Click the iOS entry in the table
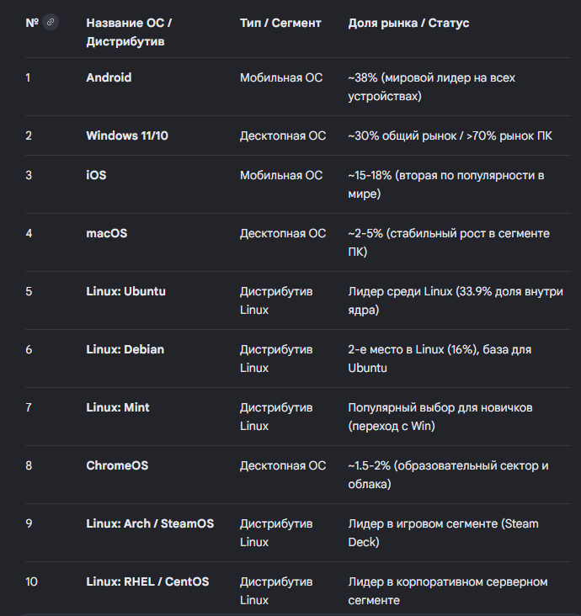The image size is (581, 616). 96,175
